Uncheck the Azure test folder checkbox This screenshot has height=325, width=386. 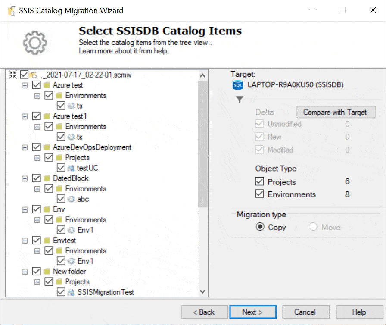(37, 85)
